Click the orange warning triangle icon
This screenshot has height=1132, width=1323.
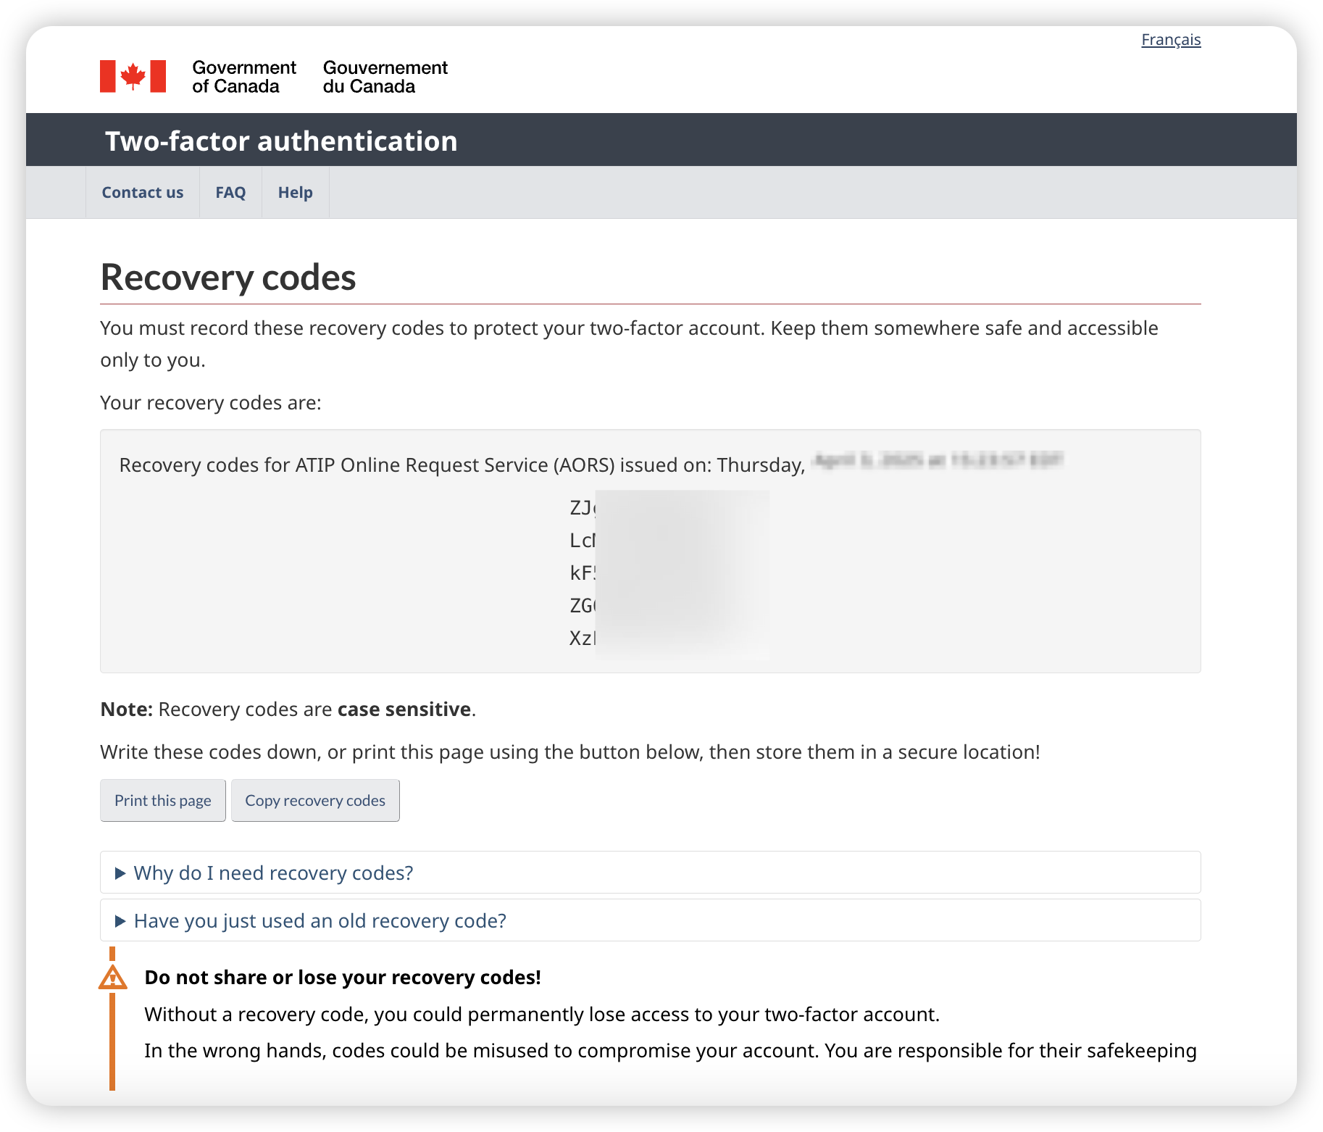112,978
